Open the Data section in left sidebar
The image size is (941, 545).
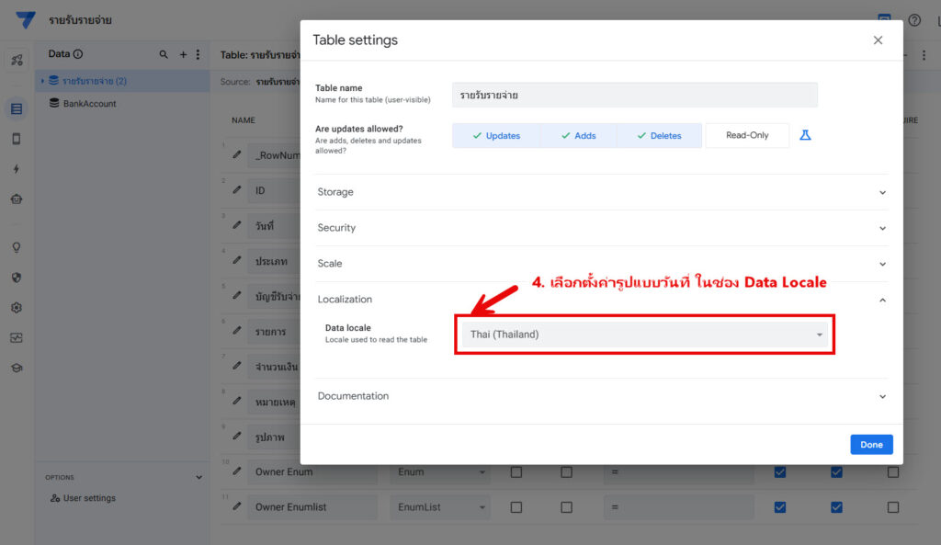coord(17,108)
